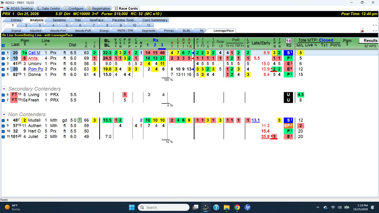
Task: Uncheck the Call M row checkbox
Action: click(x=3, y=53)
